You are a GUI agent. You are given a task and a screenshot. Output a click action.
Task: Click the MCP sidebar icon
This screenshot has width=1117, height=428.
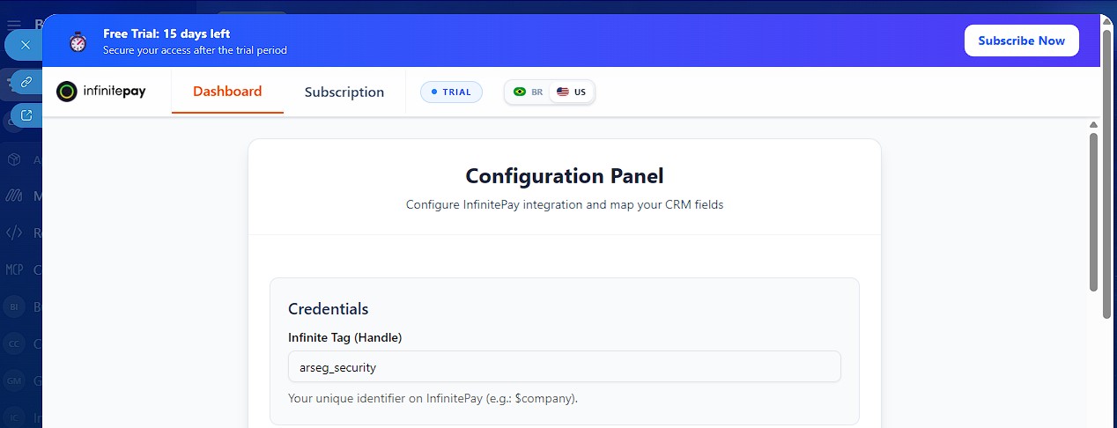[x=14, y=269]
